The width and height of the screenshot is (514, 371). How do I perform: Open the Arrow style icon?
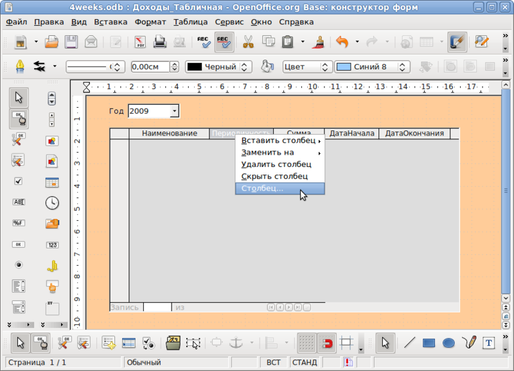tap(40, 67)
